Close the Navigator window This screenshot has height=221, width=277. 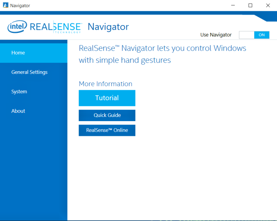click(x=268, y=5)
